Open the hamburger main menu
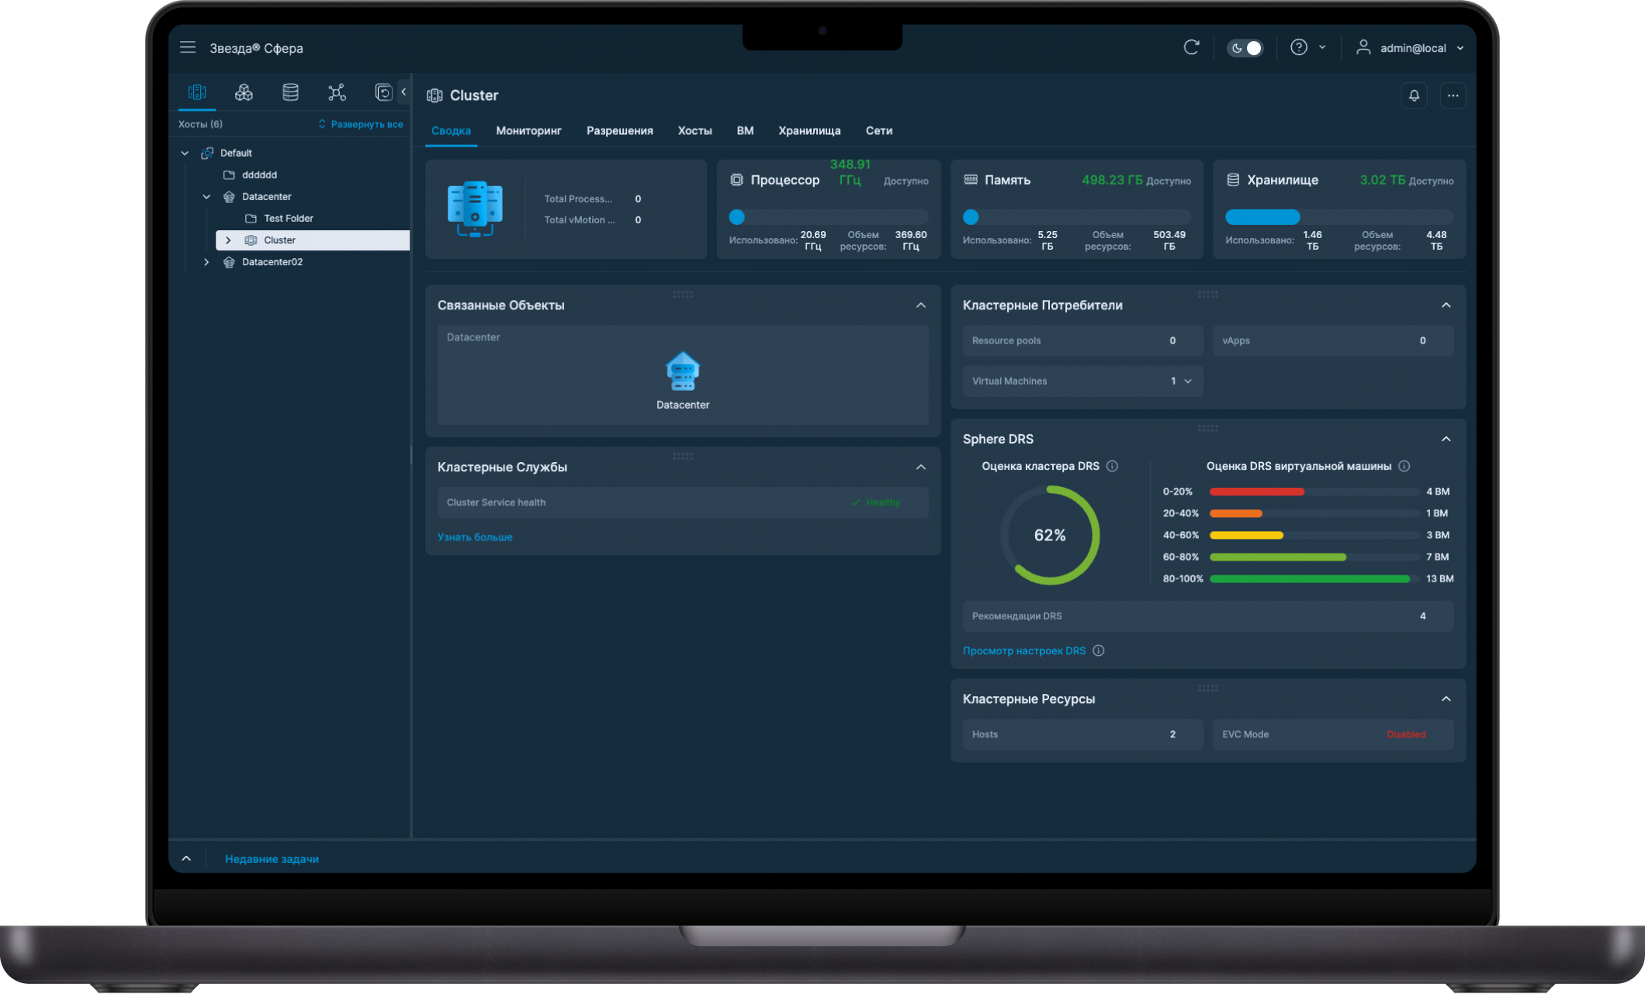The image size is (1645, 994). coord(188,47)
